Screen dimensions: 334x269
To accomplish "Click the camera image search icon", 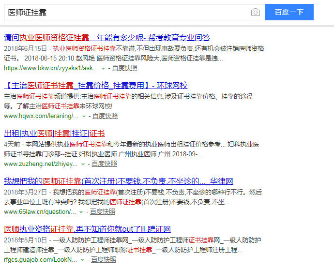I will (256, 12).
